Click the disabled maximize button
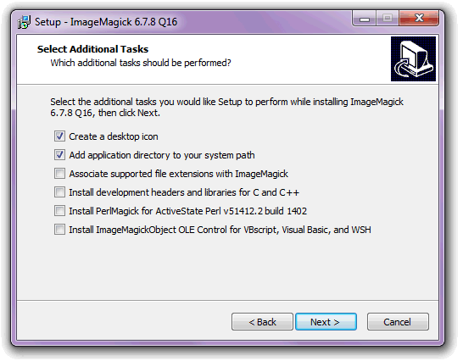 pyautogui.click(x=388, y=19)
